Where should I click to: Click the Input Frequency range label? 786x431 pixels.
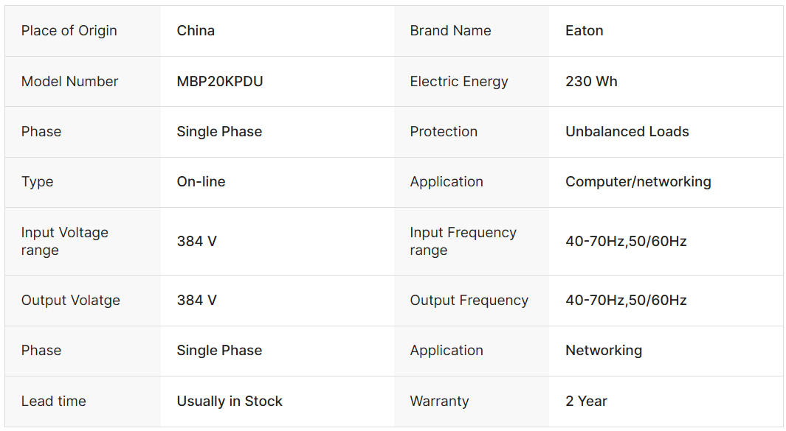[x=463, y=241]
